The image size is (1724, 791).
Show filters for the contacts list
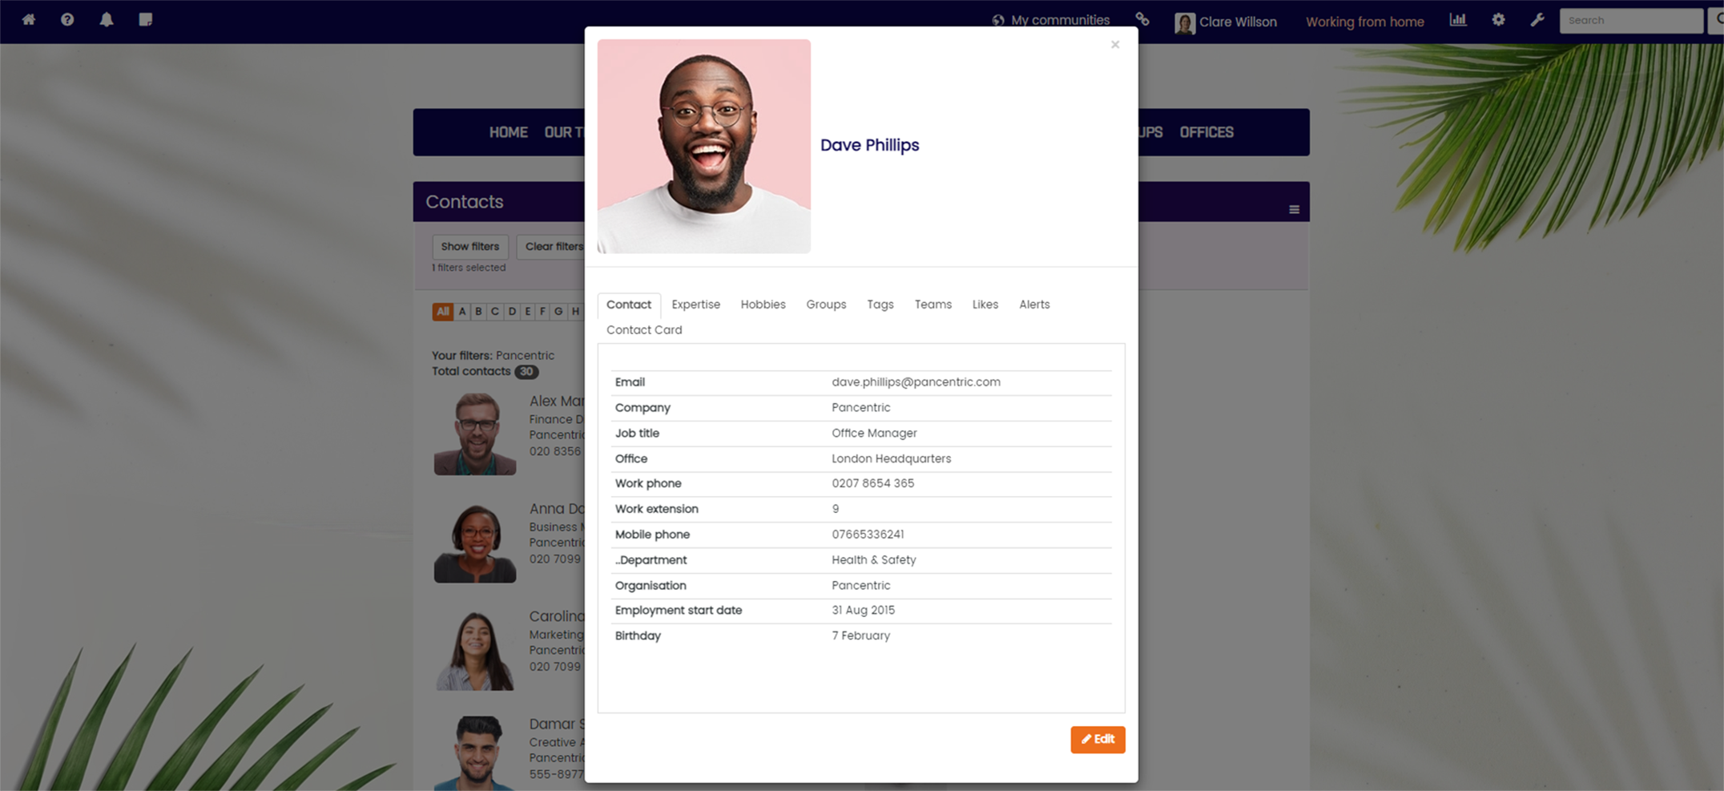pos(469,247)
